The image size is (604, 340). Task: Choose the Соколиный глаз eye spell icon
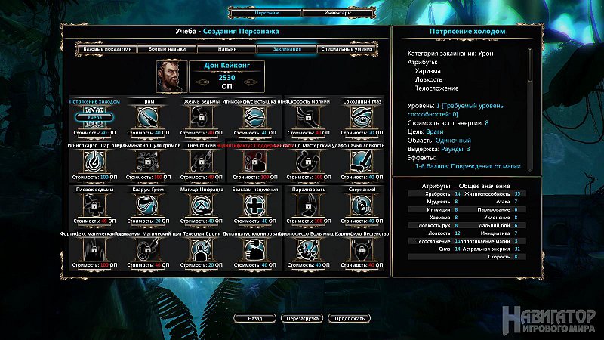(362, 118)
